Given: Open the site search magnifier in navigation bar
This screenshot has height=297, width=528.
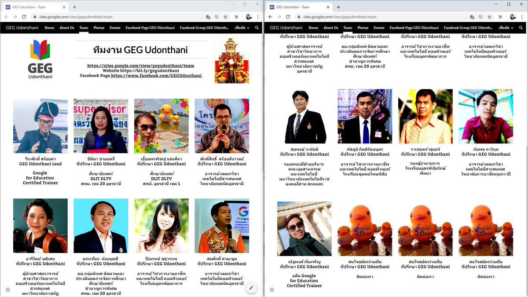Looking at the screenshot, I should tap(257, 27).
